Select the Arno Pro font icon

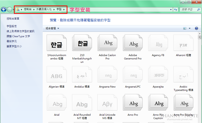133,102
